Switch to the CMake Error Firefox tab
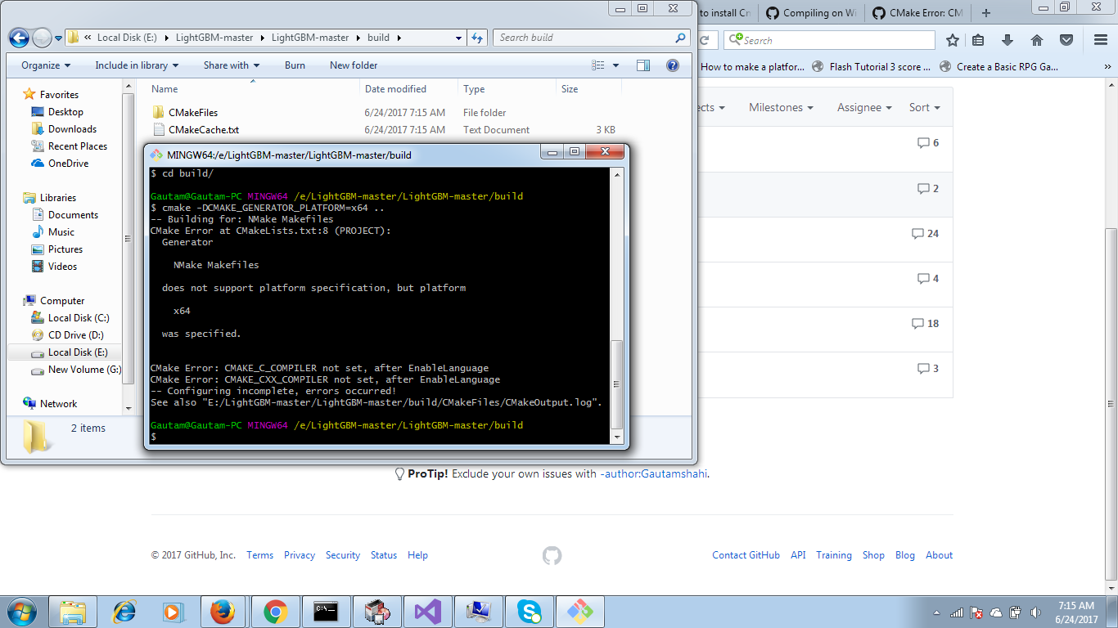Viewport: 1118px width, 628px height. 918,12
